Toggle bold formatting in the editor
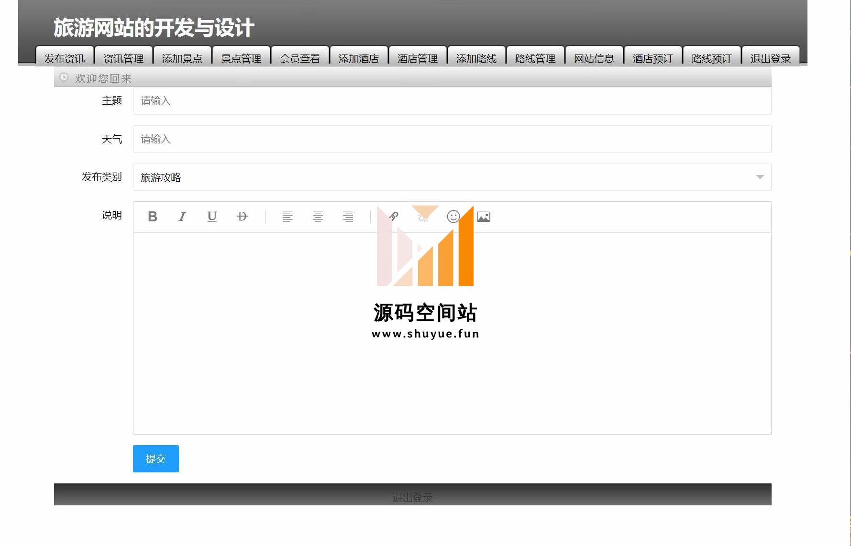 coord(153,217)
